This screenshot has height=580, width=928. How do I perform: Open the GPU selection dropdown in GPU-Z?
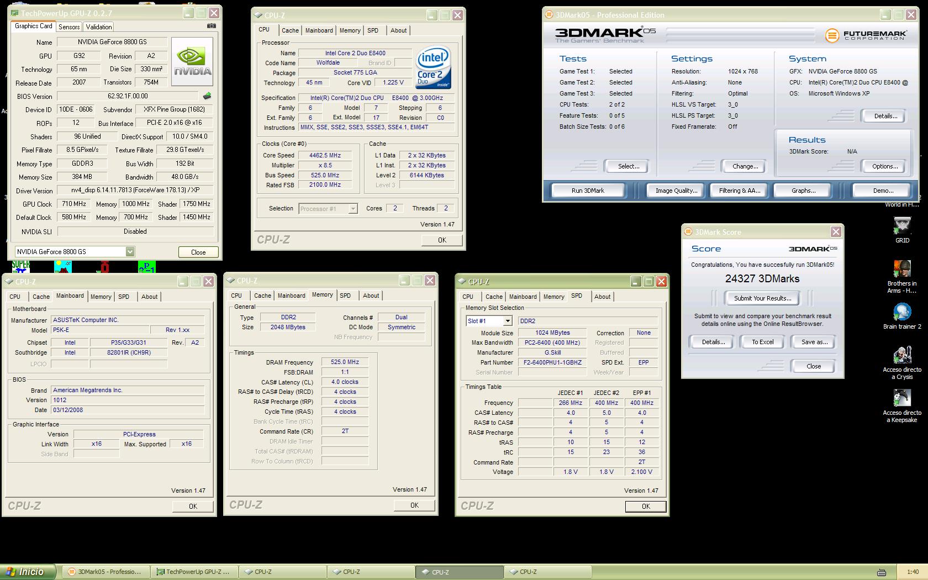(130, 252)
